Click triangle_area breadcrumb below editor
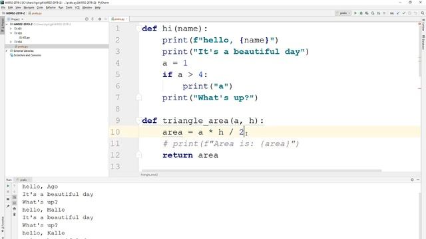426x239 pixels. [149, 175]
